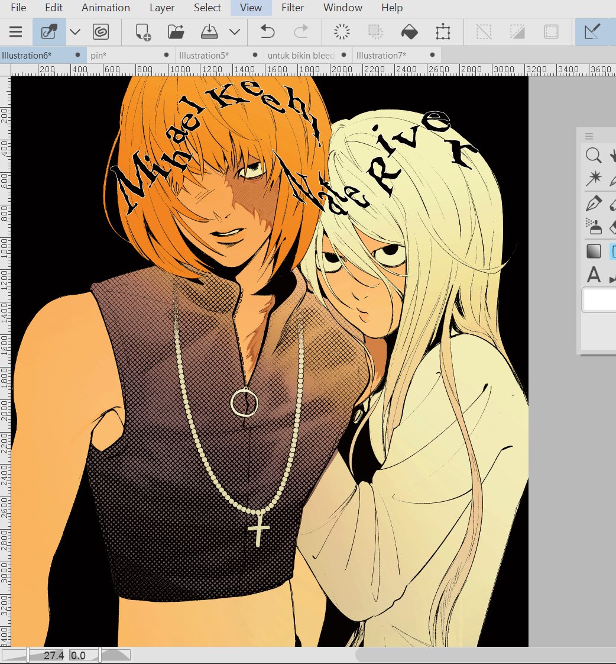Screen dimensions: 616x664
Task: Open the tool palette menu lines icon
Action: pyautogui.click(x=589, y=136)
